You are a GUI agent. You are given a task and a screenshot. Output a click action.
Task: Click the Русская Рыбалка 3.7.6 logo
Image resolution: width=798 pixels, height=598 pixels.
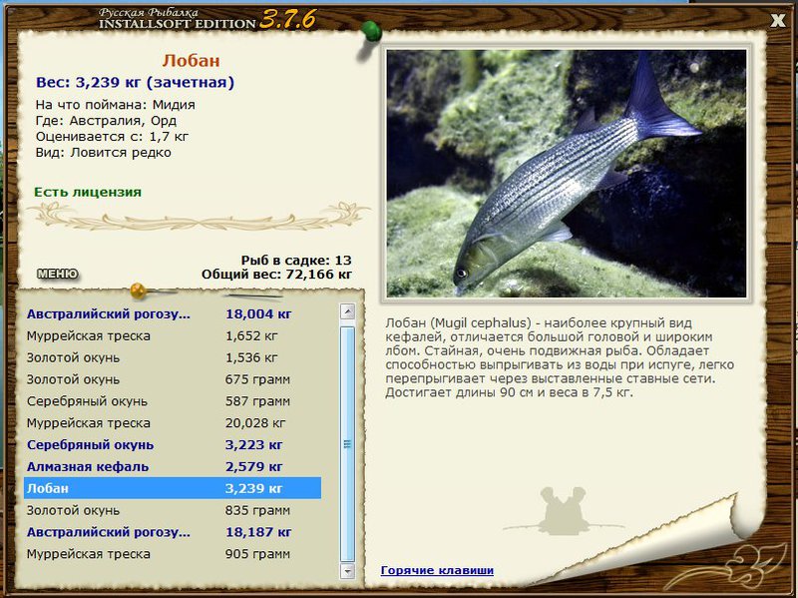pos(207,19)
